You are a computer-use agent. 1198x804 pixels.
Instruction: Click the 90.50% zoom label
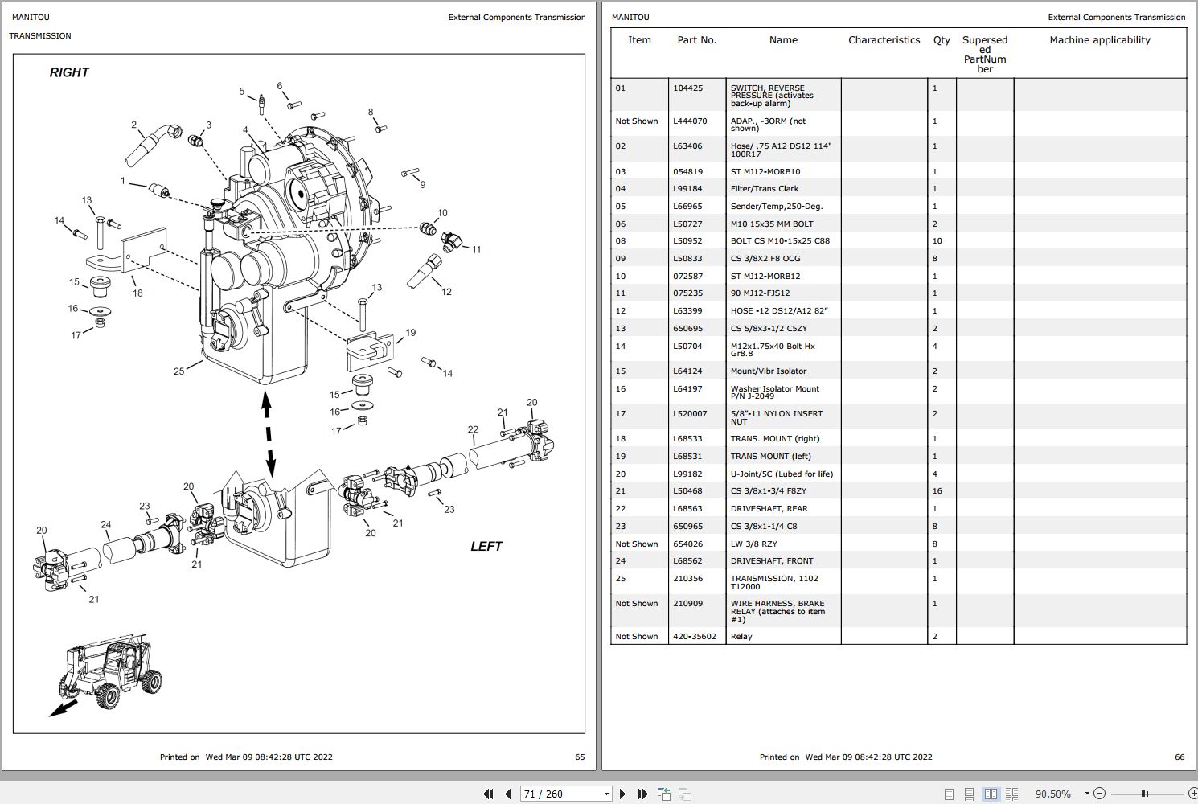1052,794
